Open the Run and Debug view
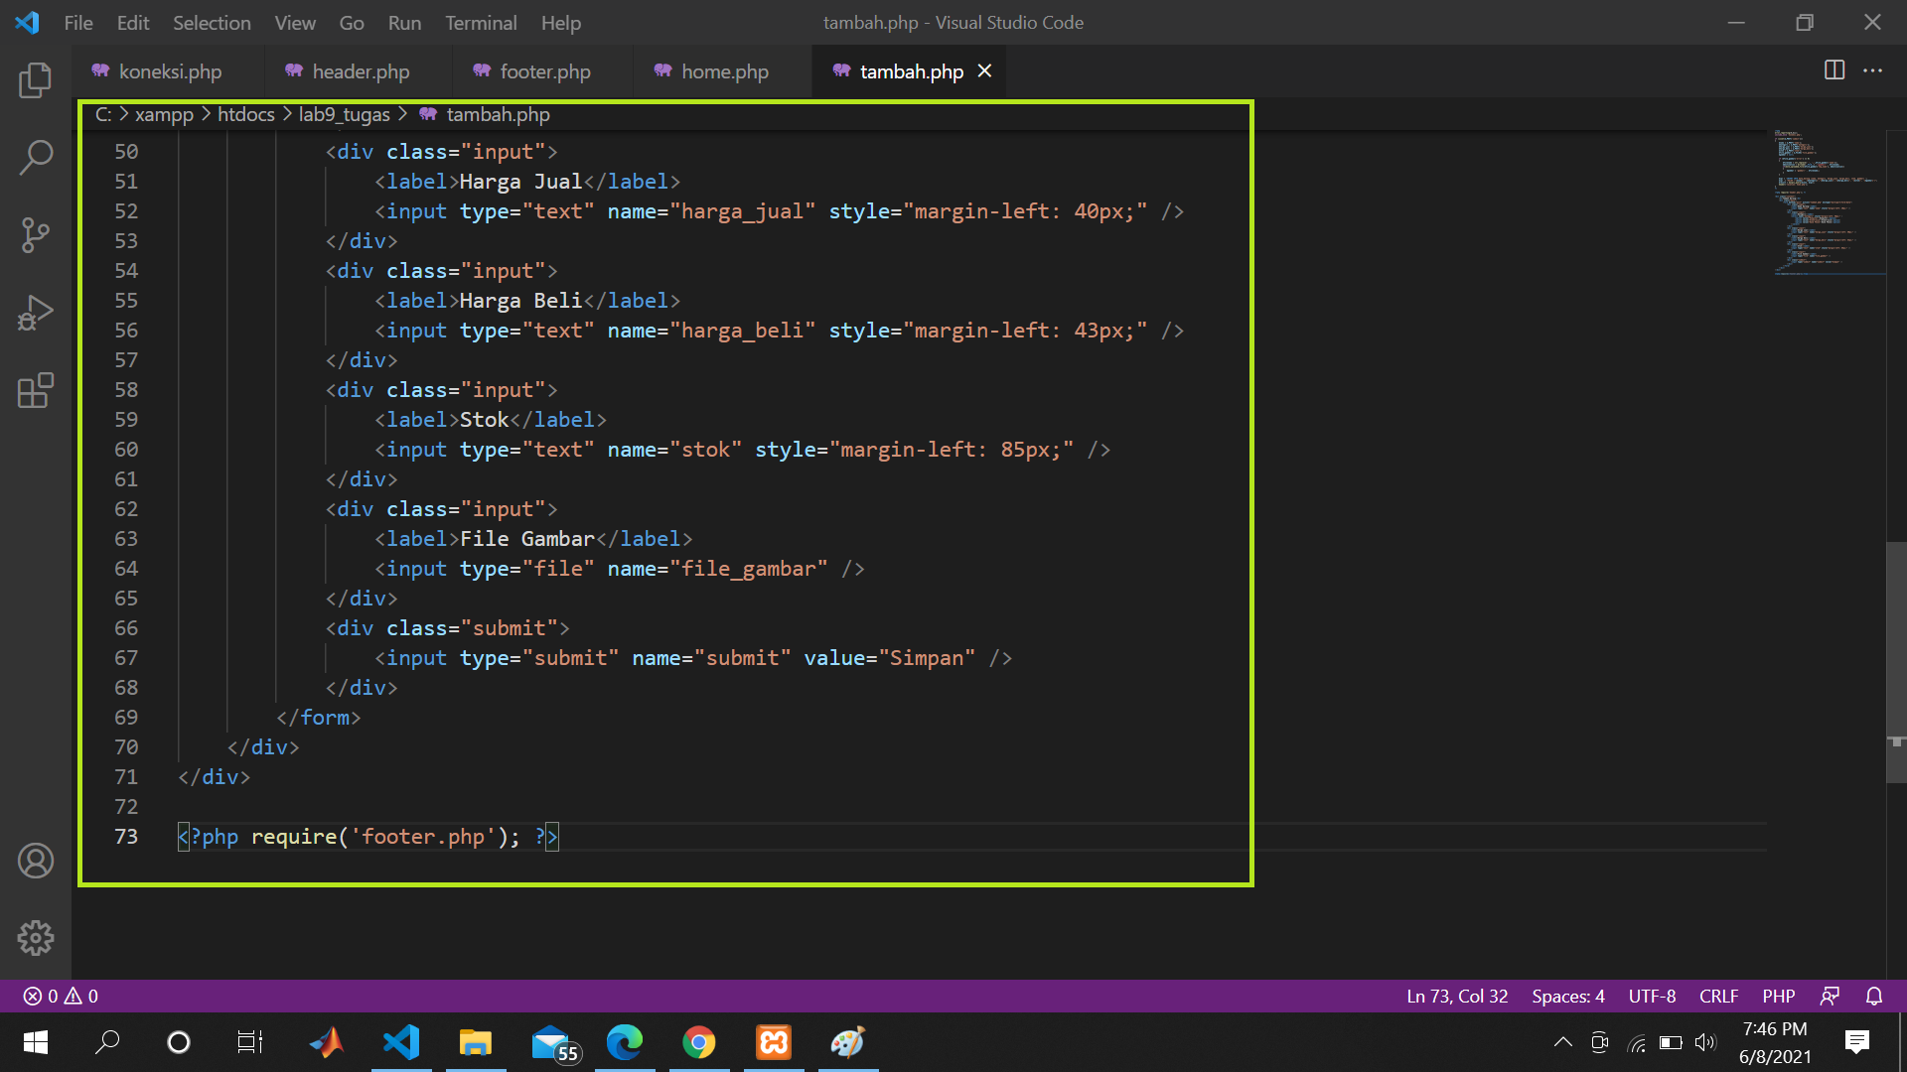Screen dimensions: 1907x1072 point(36,313)
